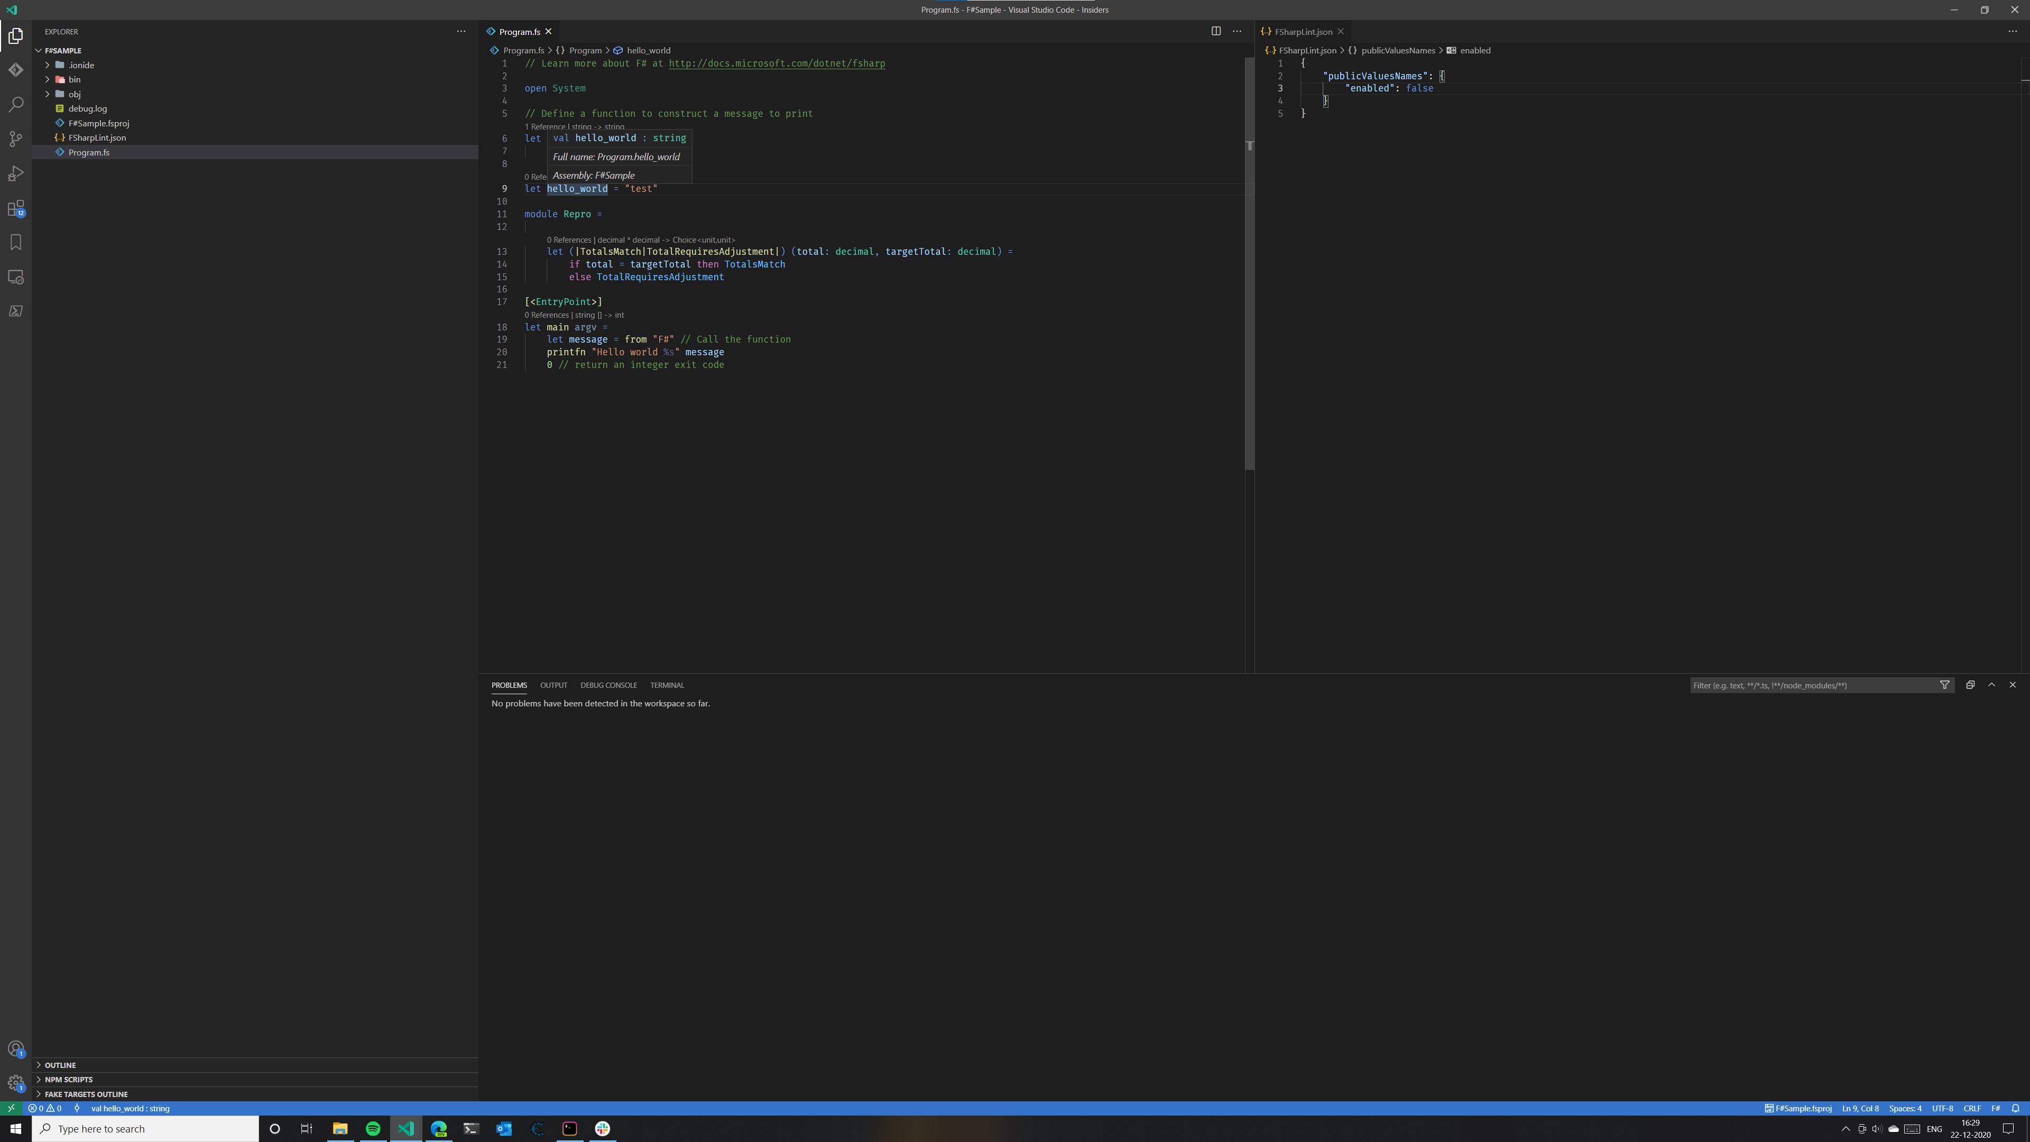
Task: Click UTF-8 to change file encoding
Action: pyautogui.click(x=1942, y=1108)
